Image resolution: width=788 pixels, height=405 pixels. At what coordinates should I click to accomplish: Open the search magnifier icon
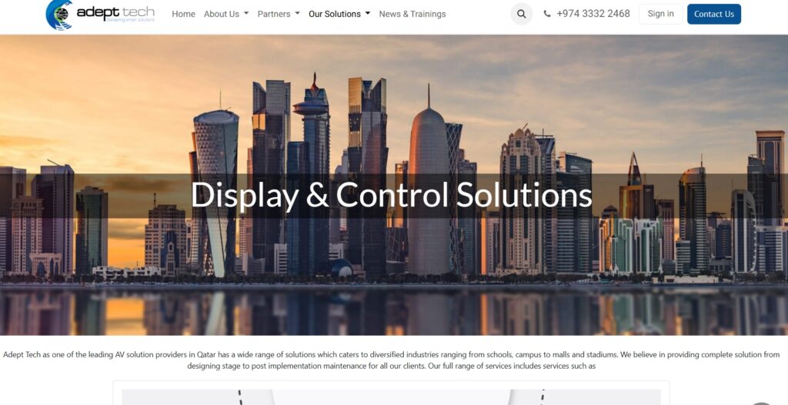pyautogui.click(x=522, y=14)
